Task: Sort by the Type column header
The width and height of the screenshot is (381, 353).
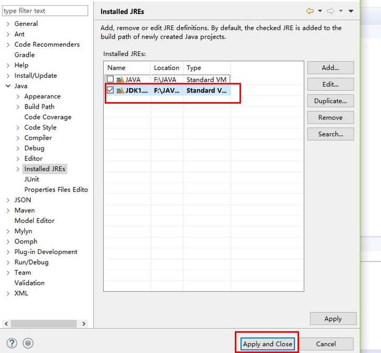Action: (207, 68)
